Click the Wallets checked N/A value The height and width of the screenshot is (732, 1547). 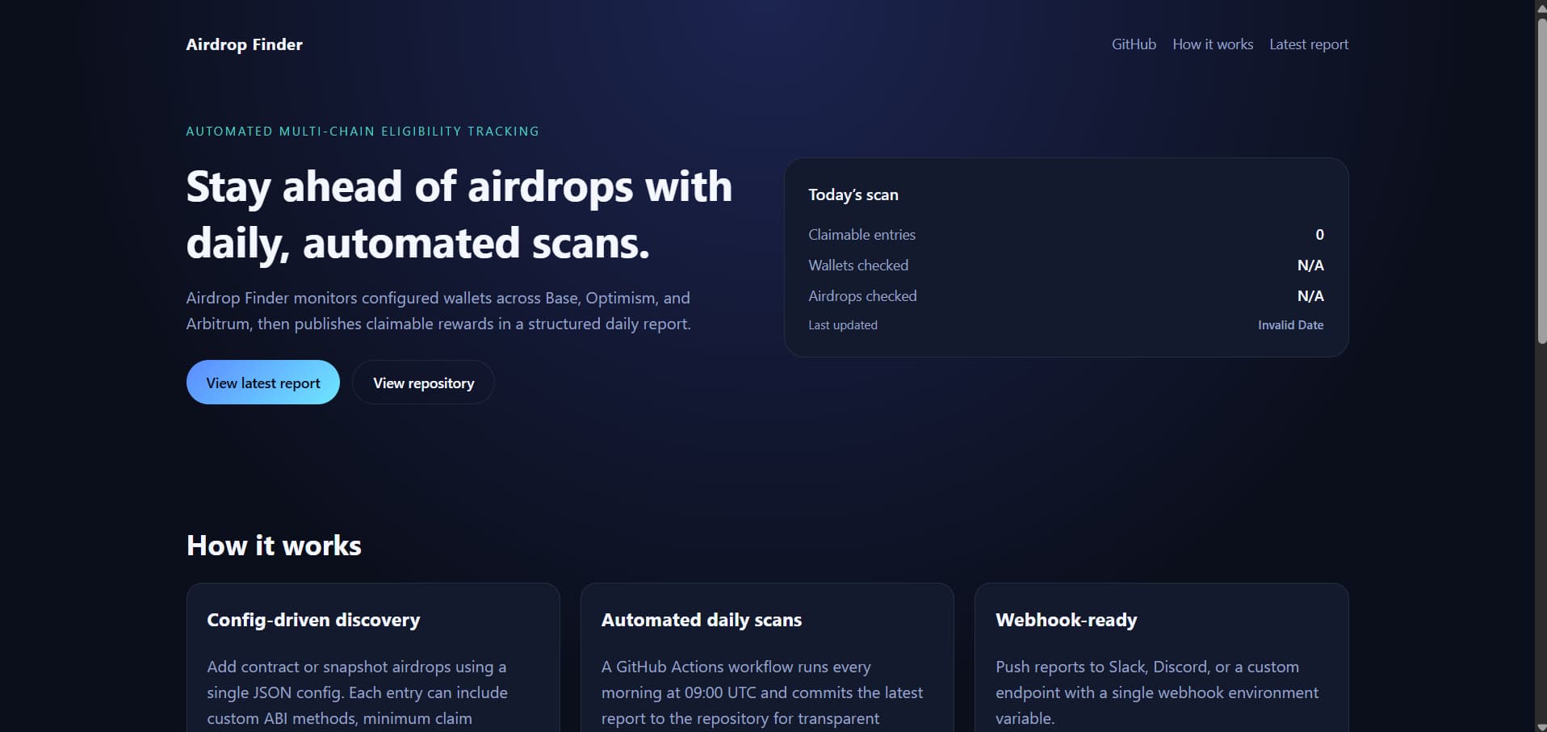[x=1310, y=266]
